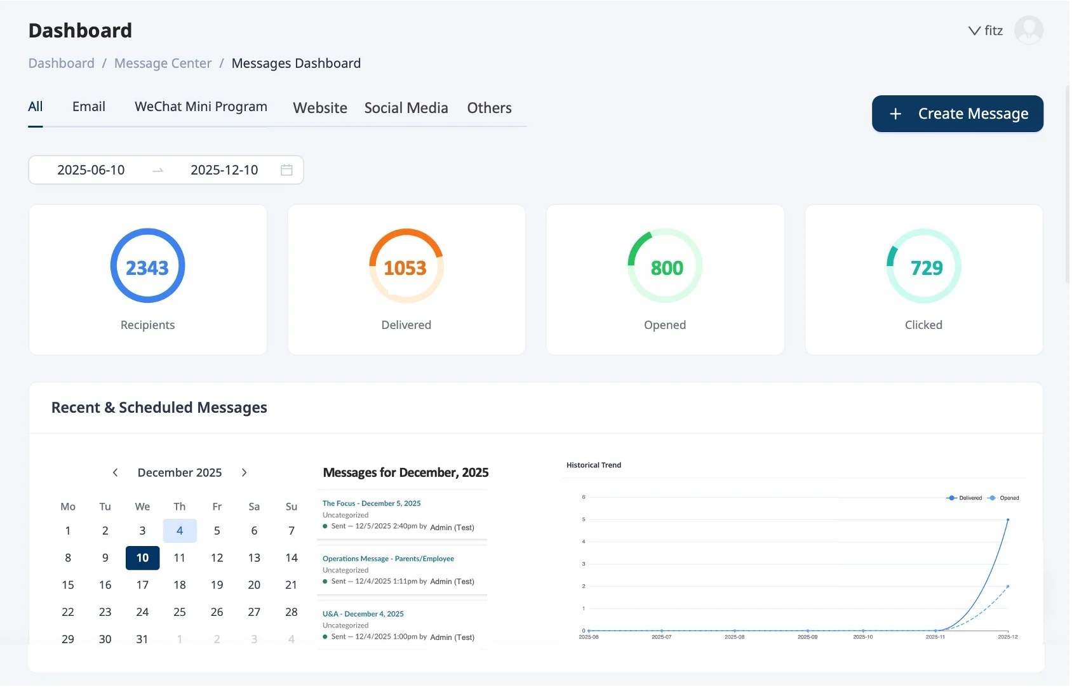1072x687 pixels.
Task: Click the Opened end point on trend chart
Action: coord(1008,587)
